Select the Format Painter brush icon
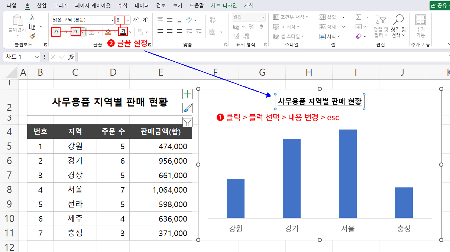Viewport: 450px width, 252px height. pos(32,36)
